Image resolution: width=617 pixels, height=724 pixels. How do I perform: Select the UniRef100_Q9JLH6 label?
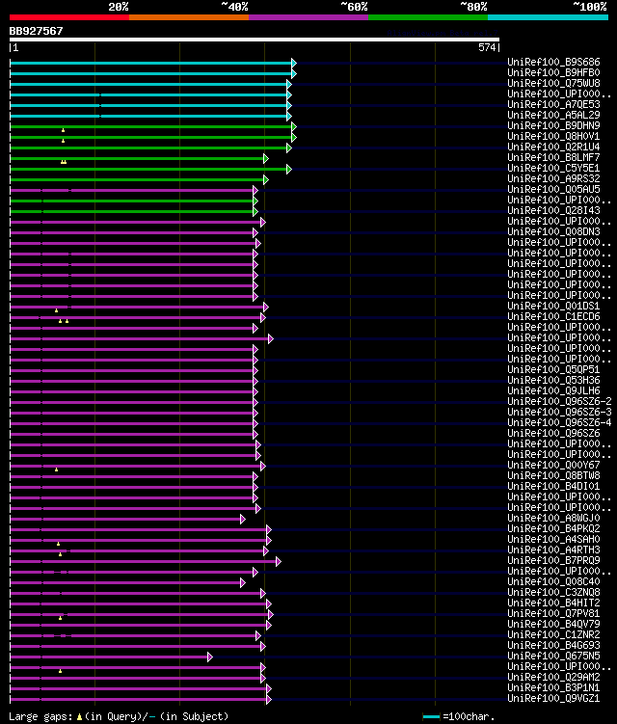553,391
